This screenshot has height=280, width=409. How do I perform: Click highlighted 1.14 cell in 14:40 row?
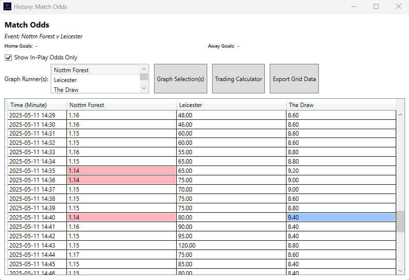[x=122, y=217]
